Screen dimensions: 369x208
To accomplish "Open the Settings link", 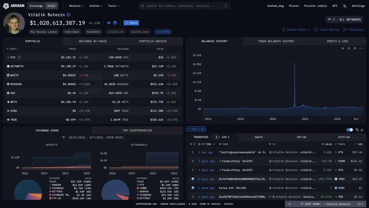I will tap(358, 6).
